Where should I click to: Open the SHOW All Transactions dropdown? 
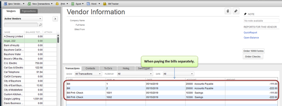(88, 74)
